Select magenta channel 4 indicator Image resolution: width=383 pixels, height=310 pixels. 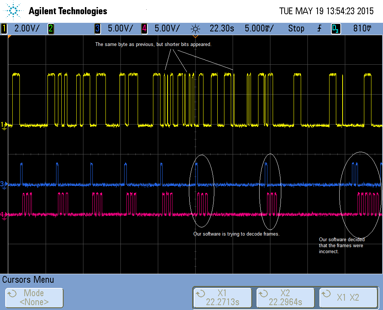(x=144, y=28)
